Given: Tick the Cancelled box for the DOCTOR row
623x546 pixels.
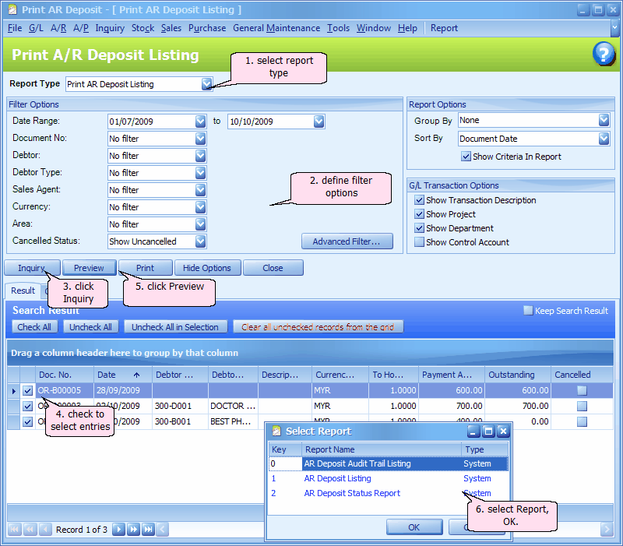Looking at the screenshot, I should click(x=582, y=406).
